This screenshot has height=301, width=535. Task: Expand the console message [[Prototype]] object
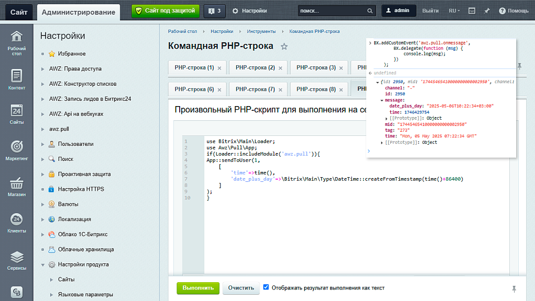tap(386, 119)
